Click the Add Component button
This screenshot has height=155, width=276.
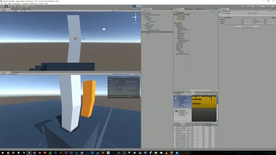coord(247,27)
